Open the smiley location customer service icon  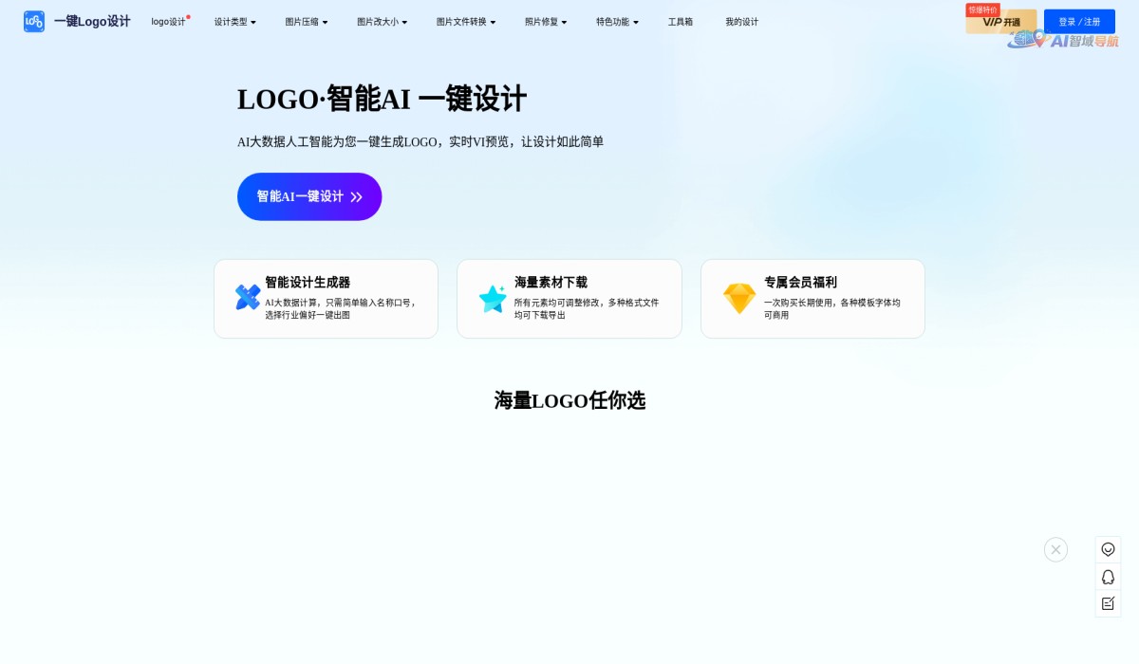click(1108, 549)
